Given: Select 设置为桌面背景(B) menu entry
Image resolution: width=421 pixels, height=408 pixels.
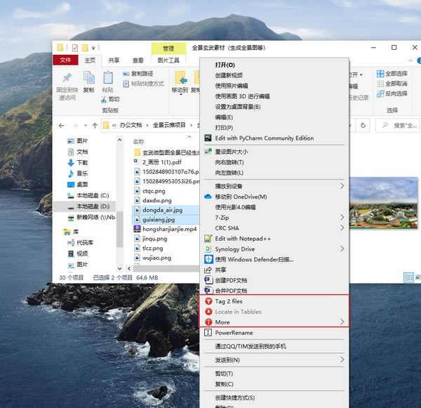Looking at the screenshot, I should [x=238, y=107].
